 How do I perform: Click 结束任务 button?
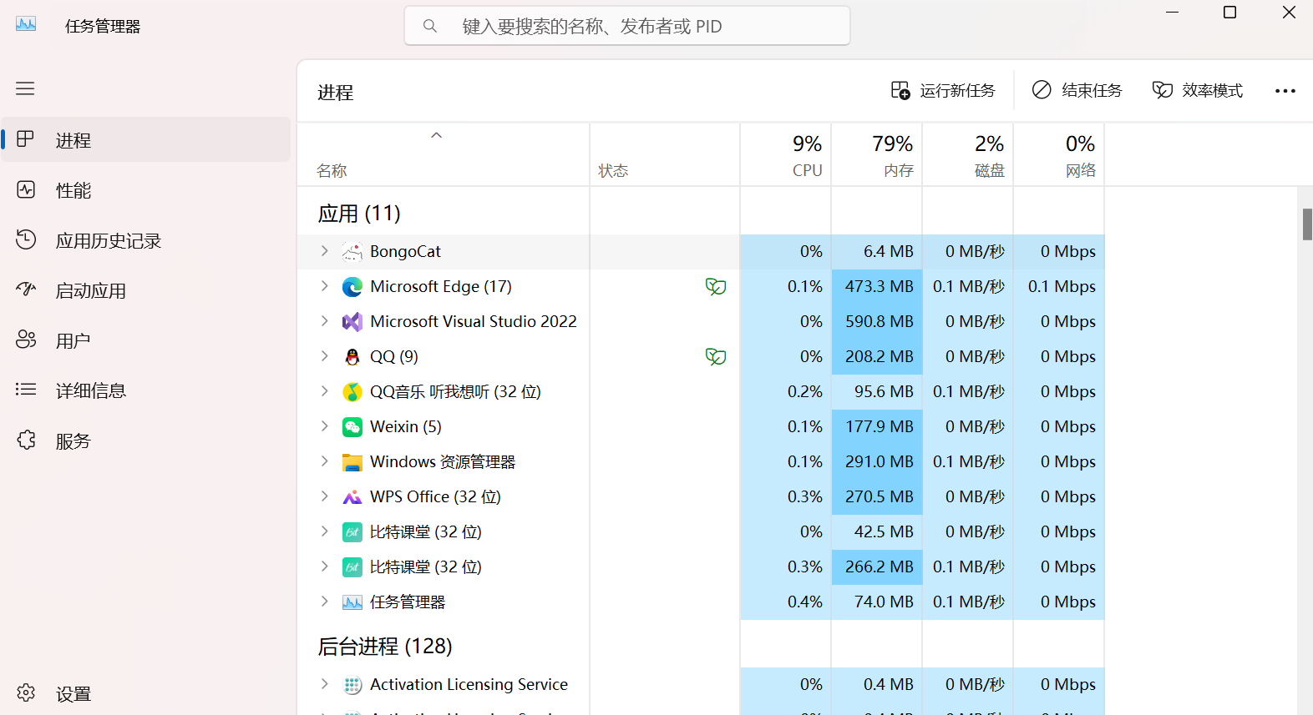pos(1077,90)
